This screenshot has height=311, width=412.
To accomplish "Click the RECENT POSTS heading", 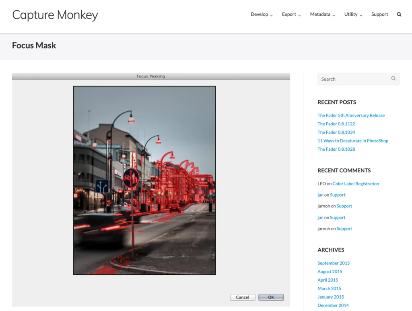I will 337,102.
